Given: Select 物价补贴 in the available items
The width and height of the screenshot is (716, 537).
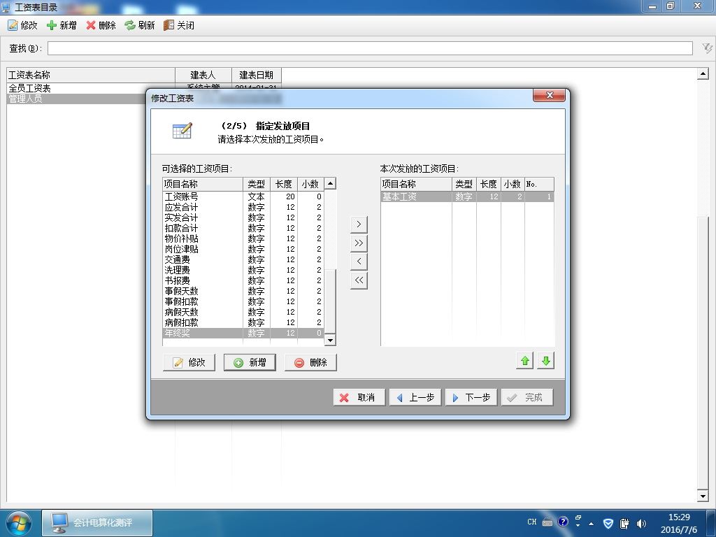Looking at the screenshot, I should click(x=243, y=239).
